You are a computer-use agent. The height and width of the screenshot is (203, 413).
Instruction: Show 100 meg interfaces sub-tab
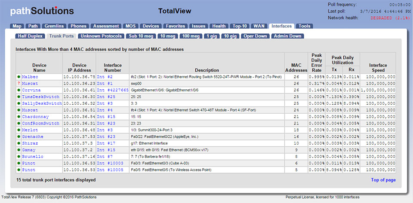click(191, 36)
